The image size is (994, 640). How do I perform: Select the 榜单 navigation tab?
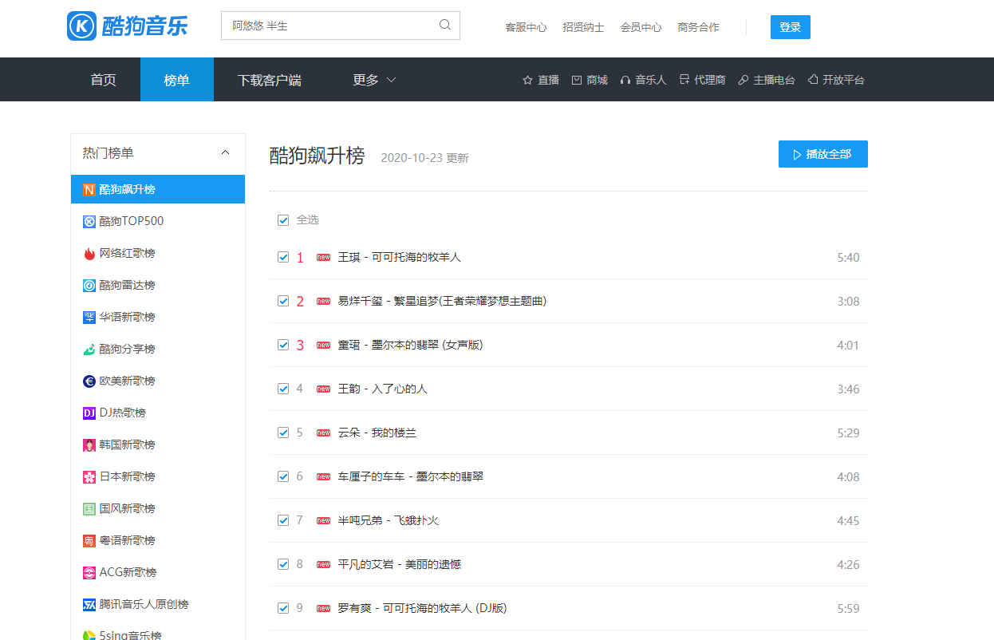pos(176,79)
